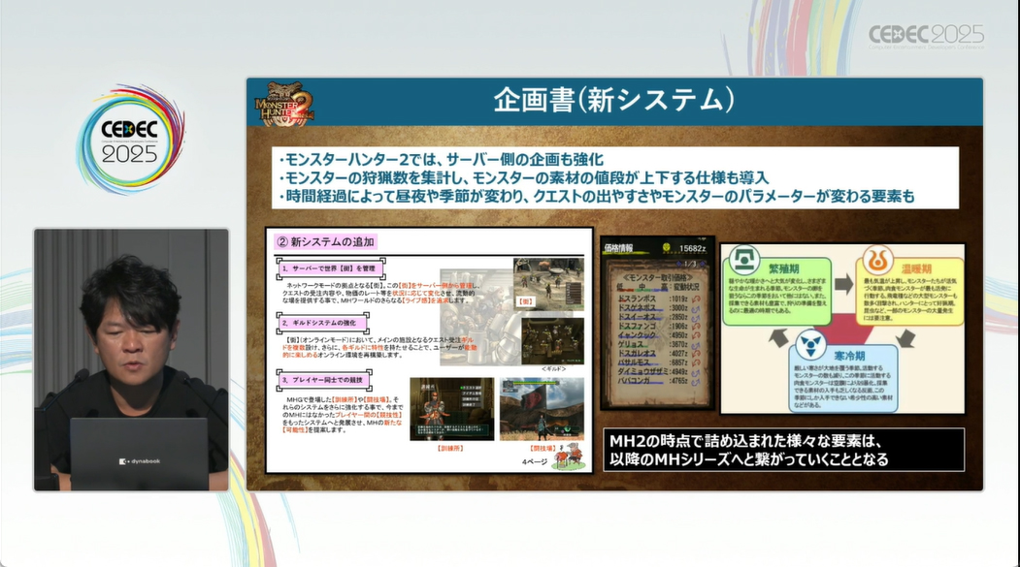The width and height of the screenshot is (1020, 567).
Task: Open the 闘技場 arena screenshot
Action: [542, 409]
